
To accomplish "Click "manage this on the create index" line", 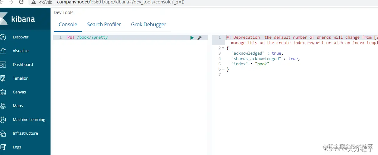I will [x=304, y=43].
